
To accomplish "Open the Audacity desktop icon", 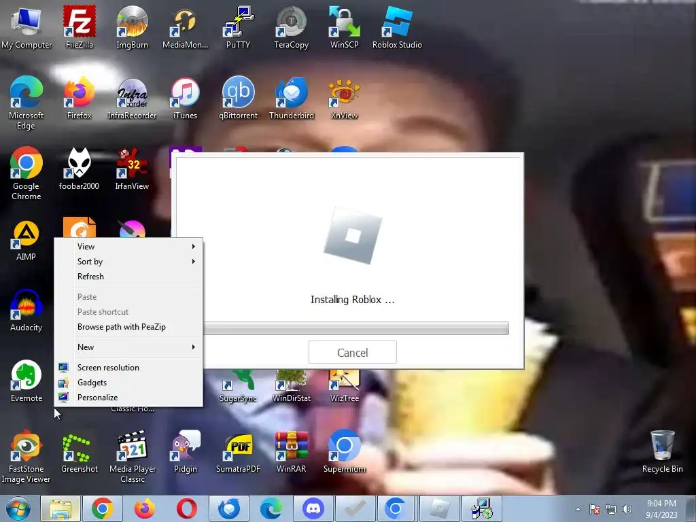I will 27,310.
